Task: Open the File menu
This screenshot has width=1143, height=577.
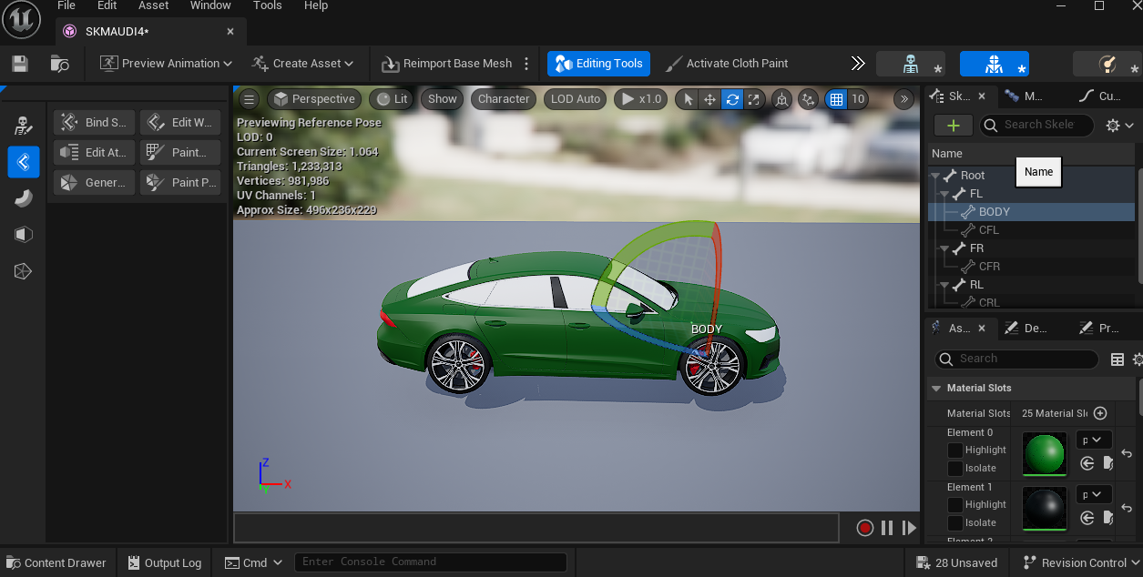Action: coord(66,5)
